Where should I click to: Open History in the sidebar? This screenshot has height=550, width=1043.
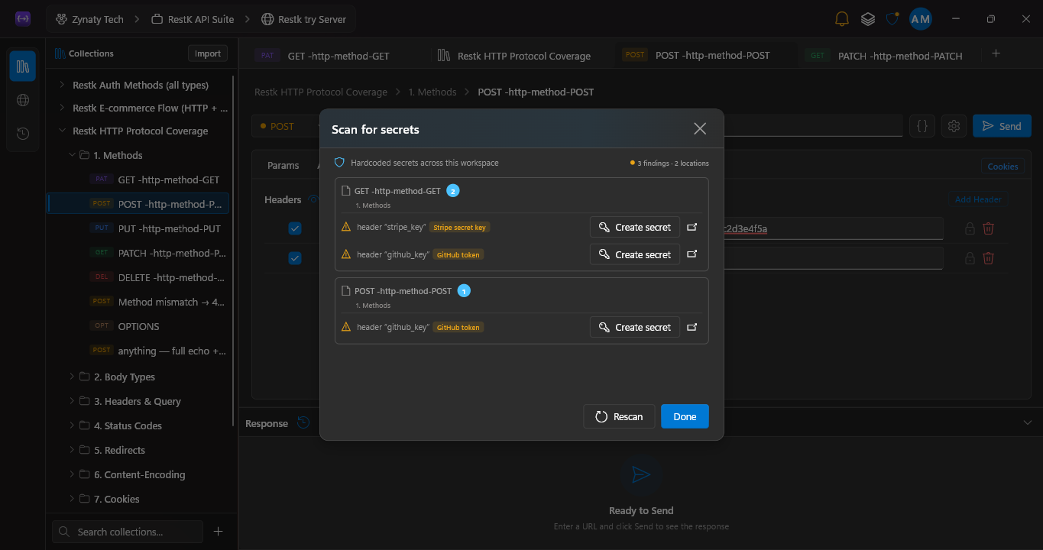[x=23, y=133]
